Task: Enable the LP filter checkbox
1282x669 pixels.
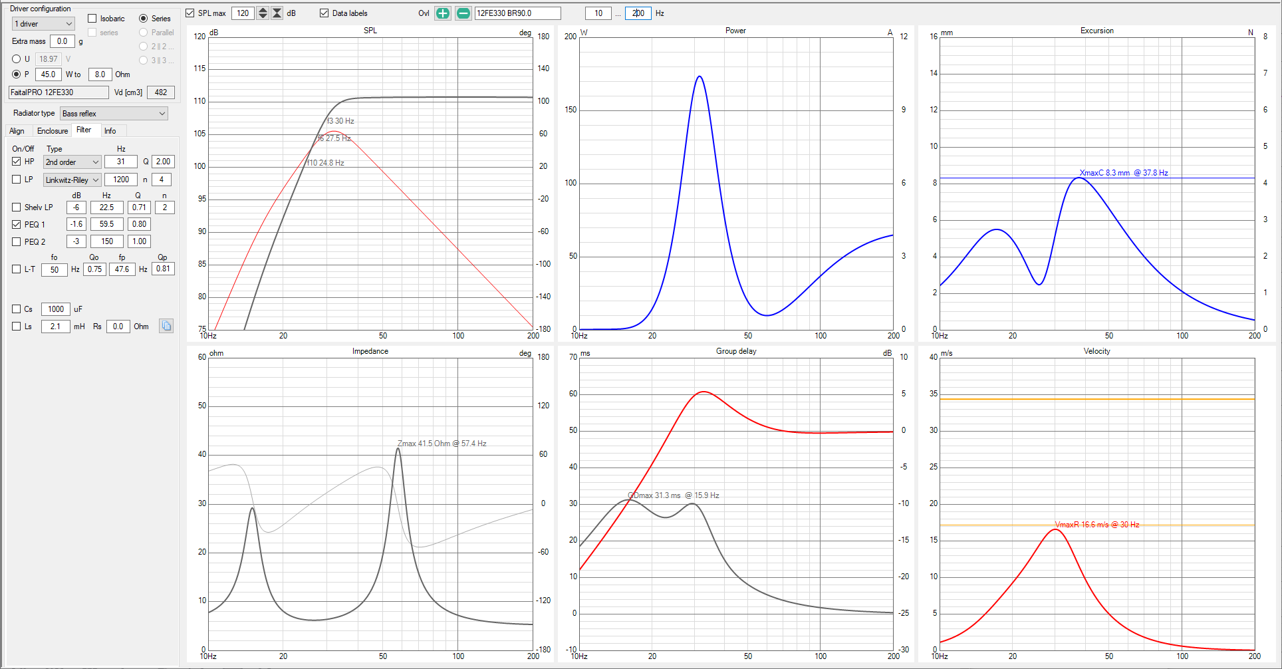Action: point(17,180)
